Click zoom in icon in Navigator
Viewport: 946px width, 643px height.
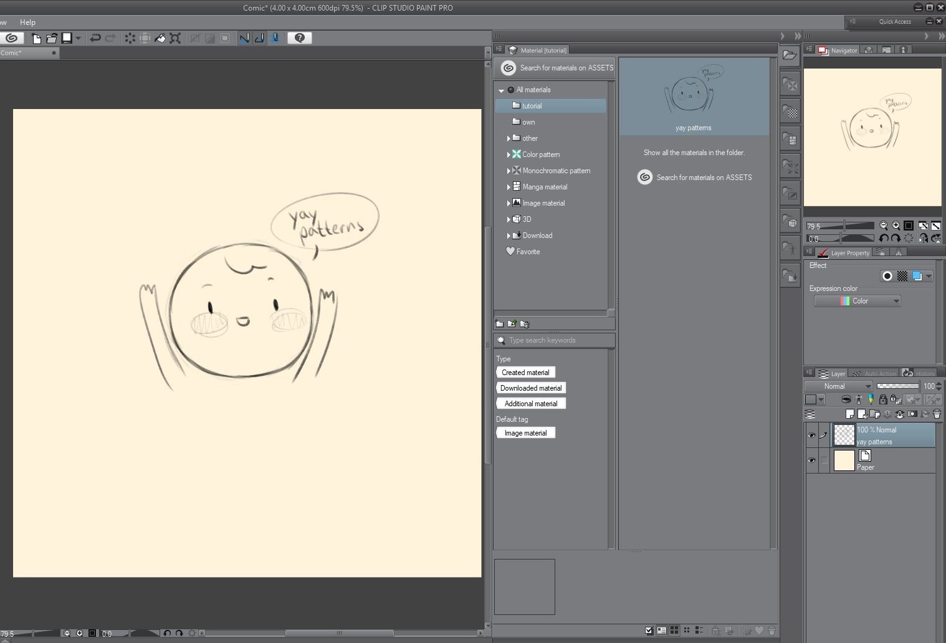click(896, 226)
